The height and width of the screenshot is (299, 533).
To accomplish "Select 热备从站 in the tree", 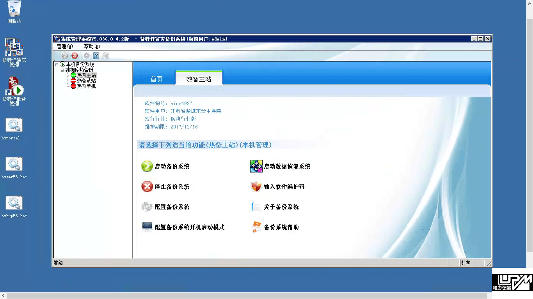I will pyautogui.click(x=86, y=81).
